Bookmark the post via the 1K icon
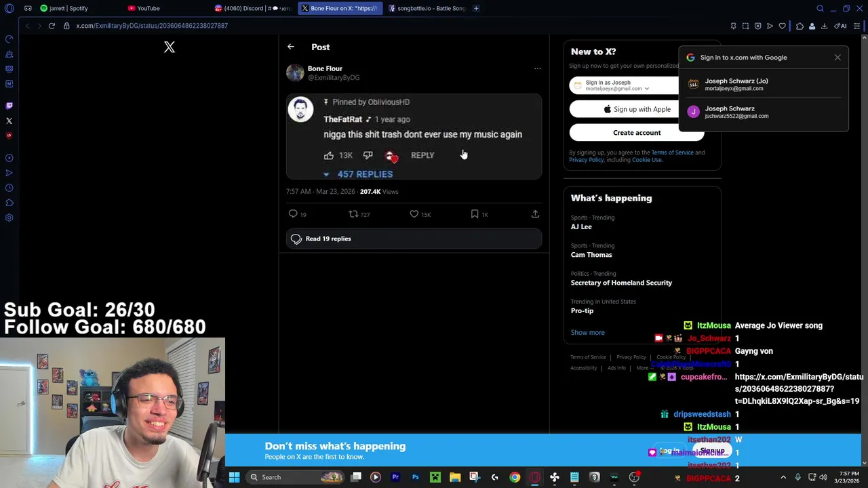Viewport: 868px width, 488px height. [x=475, y=214]
